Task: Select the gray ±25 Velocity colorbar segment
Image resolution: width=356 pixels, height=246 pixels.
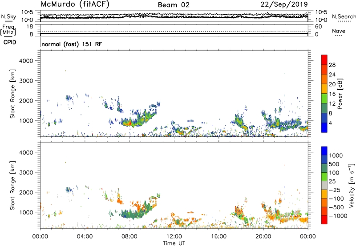Action: tap(324, 185)
